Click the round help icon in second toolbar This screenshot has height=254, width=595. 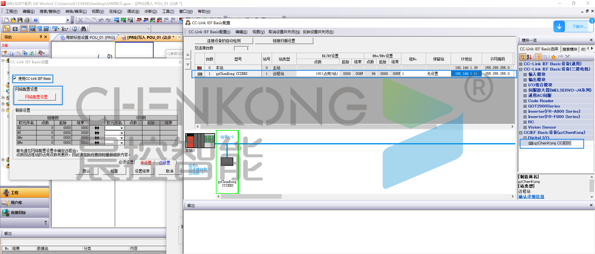(x=75, y=29)
